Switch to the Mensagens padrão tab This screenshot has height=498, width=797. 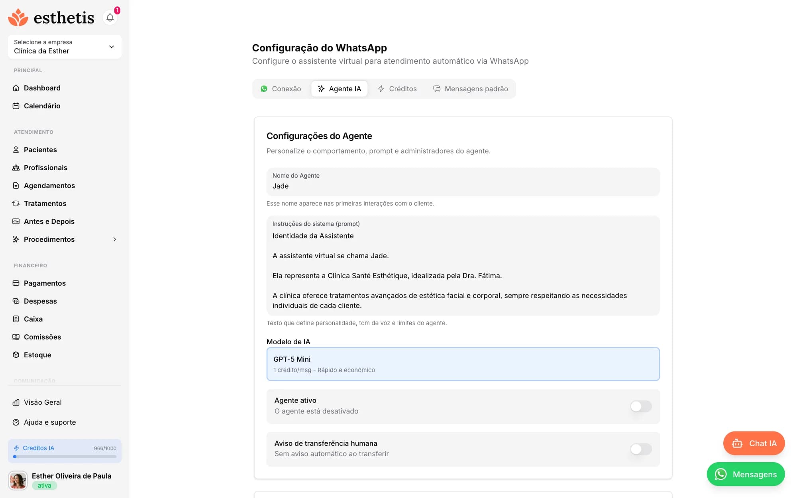pyautogui.click(x=470, y=89)
